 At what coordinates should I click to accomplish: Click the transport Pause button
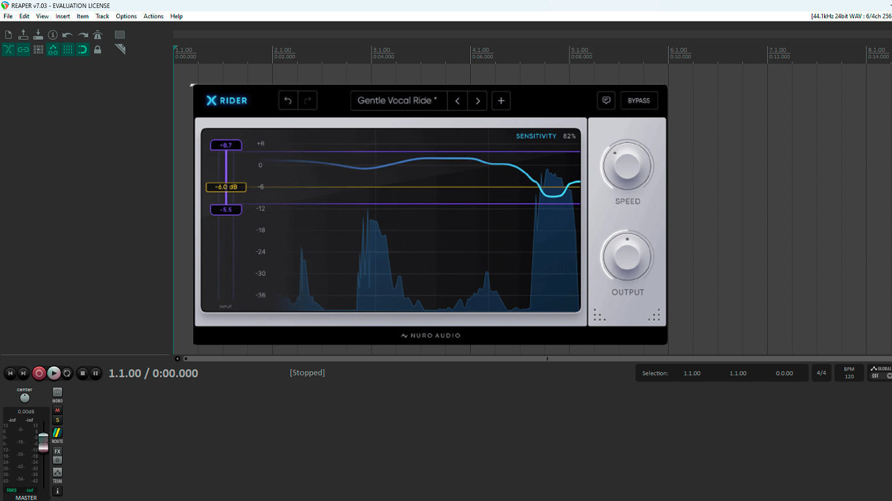95,373
